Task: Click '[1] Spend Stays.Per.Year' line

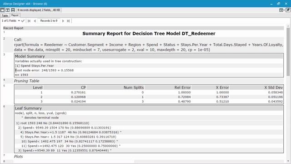Action: click(x=35, y=66)
